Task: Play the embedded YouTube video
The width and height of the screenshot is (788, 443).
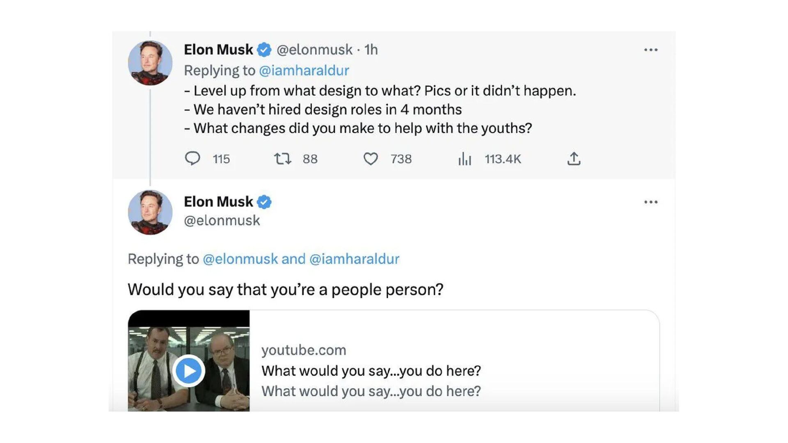Action: 189,371
